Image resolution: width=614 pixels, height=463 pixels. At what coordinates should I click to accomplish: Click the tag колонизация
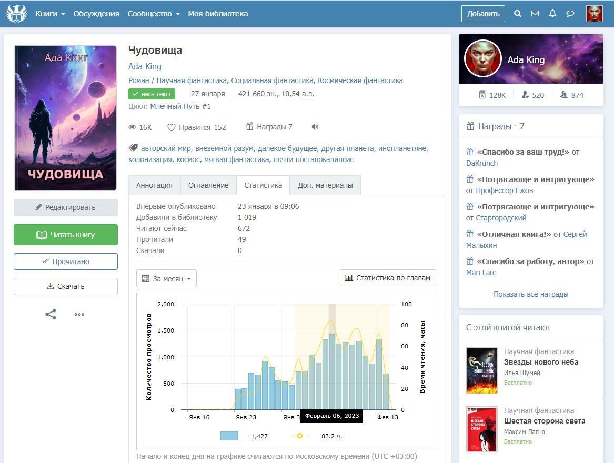point(150,159)
